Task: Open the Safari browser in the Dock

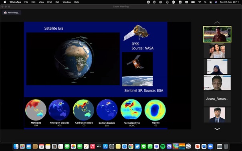Action: (125, 146)
